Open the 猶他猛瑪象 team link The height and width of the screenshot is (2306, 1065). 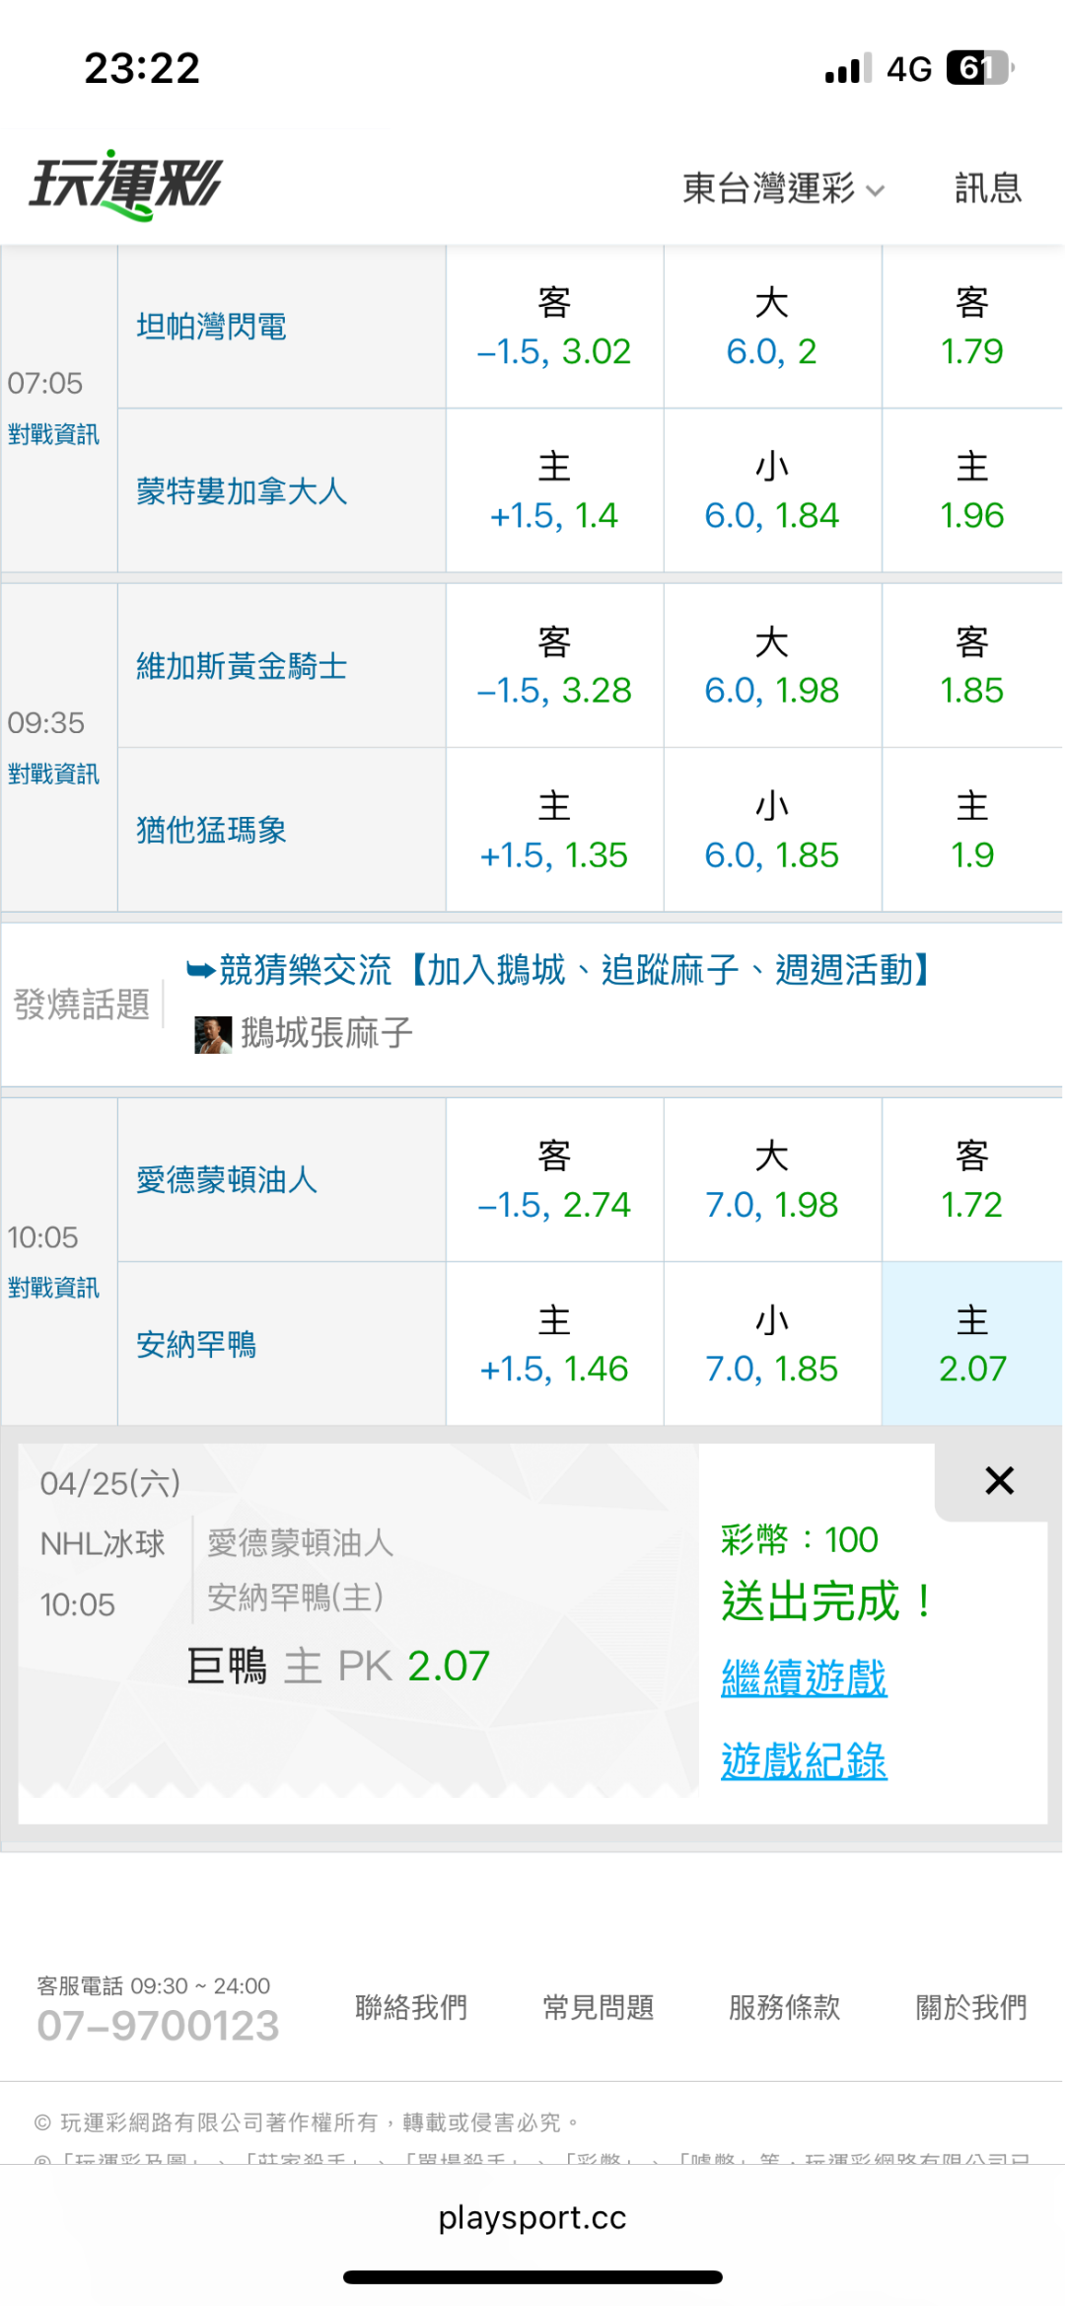(x=211, y=831)
